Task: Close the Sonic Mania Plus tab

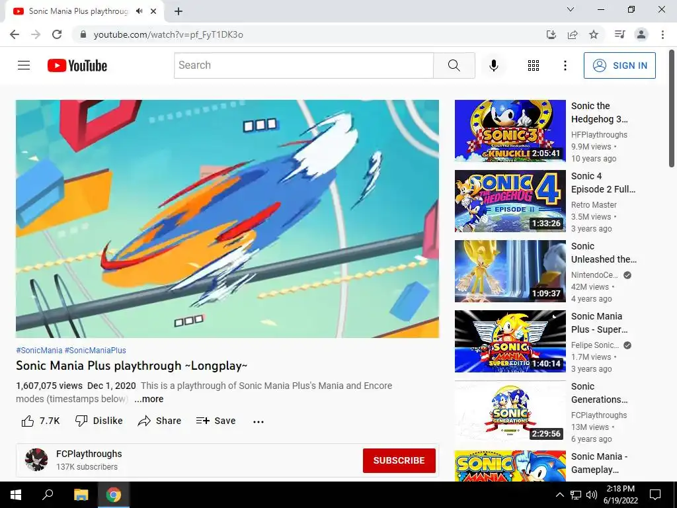Action: (x=153, y=11)
